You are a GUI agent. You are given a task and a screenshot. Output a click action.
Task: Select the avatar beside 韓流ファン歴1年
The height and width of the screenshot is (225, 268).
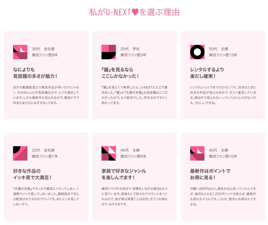pyautogui.click(x=20, y=153)
